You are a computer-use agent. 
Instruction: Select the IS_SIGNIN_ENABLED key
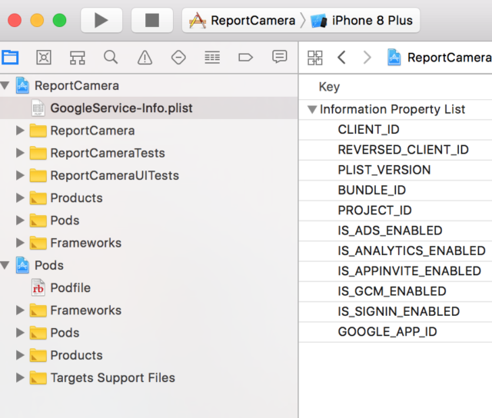click(399, 311)
